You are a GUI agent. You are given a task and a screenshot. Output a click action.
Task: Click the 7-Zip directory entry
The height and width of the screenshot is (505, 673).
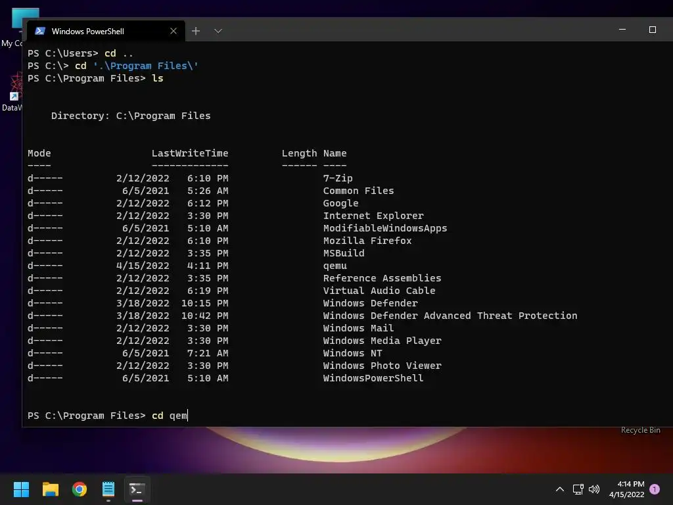tap(338, 178)
